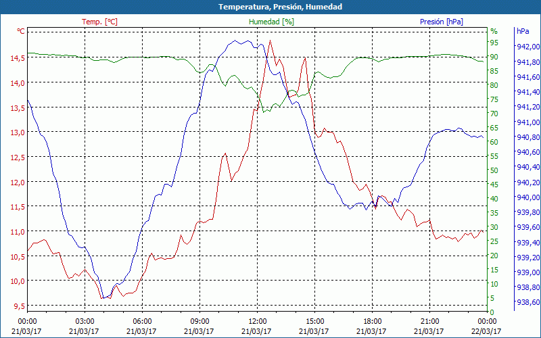
Task: Click humidity axis value '80'
Action: click(494, 85)
